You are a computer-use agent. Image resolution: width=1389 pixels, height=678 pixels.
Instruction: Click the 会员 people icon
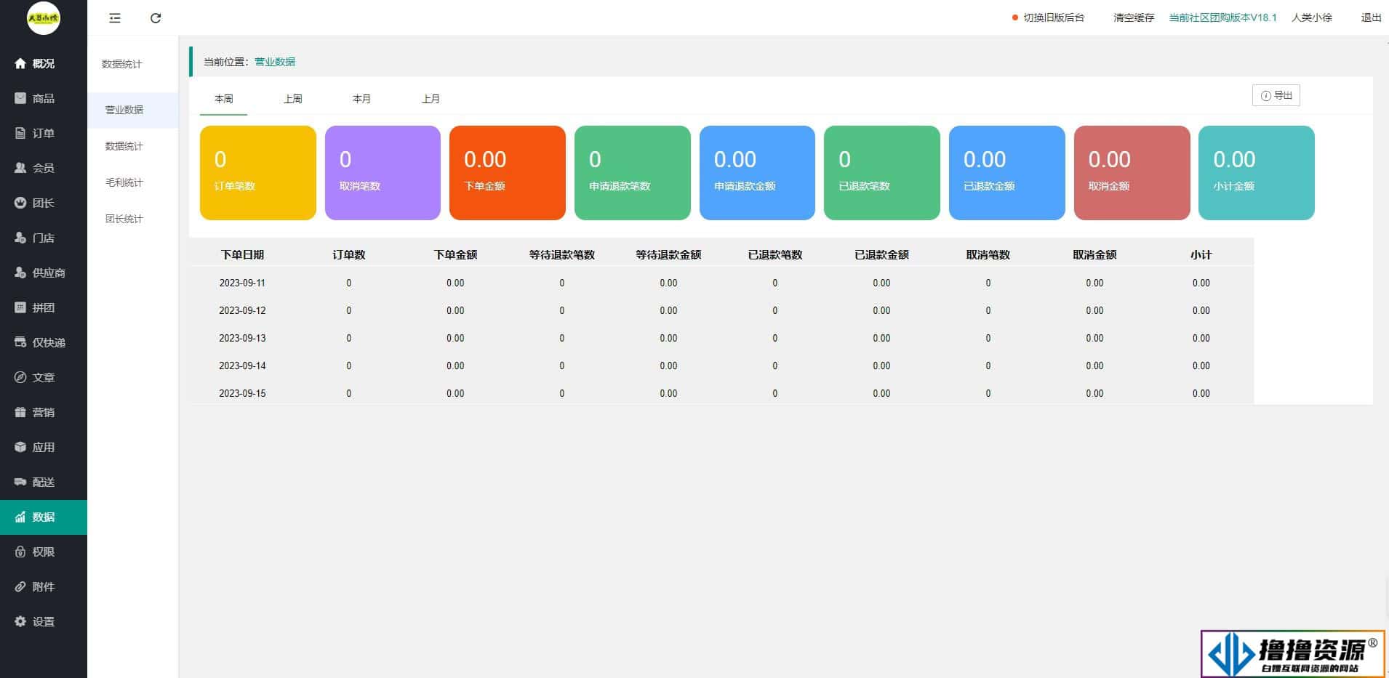point(20,168)
